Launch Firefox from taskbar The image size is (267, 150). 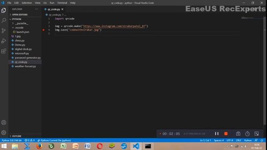click(39, 146)
